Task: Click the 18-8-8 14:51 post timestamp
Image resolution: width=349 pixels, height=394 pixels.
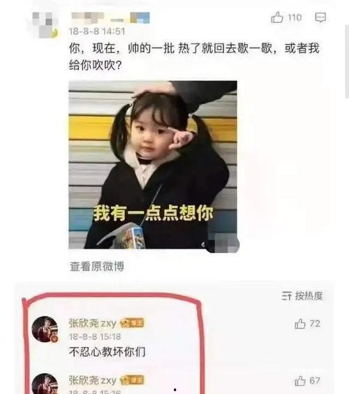Action: click(97, 31)
